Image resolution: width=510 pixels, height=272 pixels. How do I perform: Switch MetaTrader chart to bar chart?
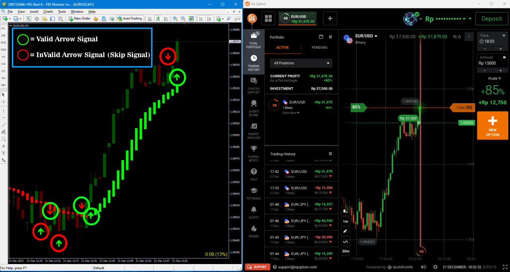click(x=150, y=18)
